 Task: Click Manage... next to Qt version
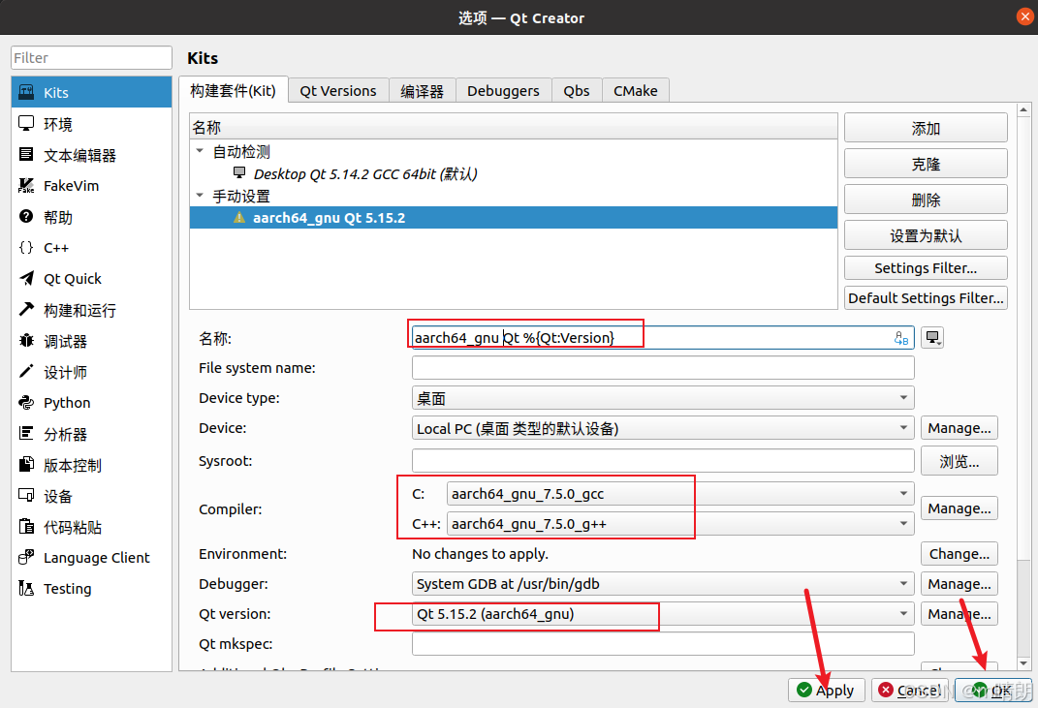[959, 614]
